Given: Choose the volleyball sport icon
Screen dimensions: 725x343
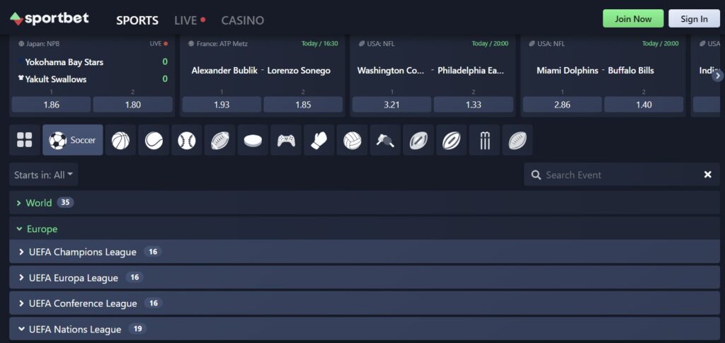Looking at the screenshot, I should 352,140.
